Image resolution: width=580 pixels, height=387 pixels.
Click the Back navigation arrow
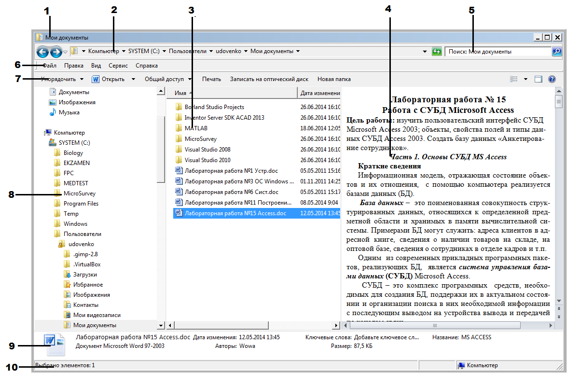[42, 51]
